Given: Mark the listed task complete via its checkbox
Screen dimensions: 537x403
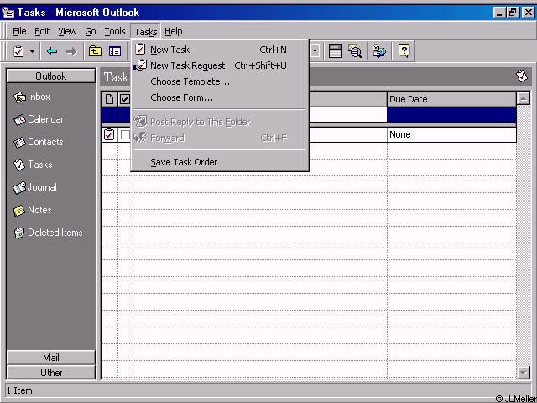Looking at the screenshot, I should (x=125, y=135).
